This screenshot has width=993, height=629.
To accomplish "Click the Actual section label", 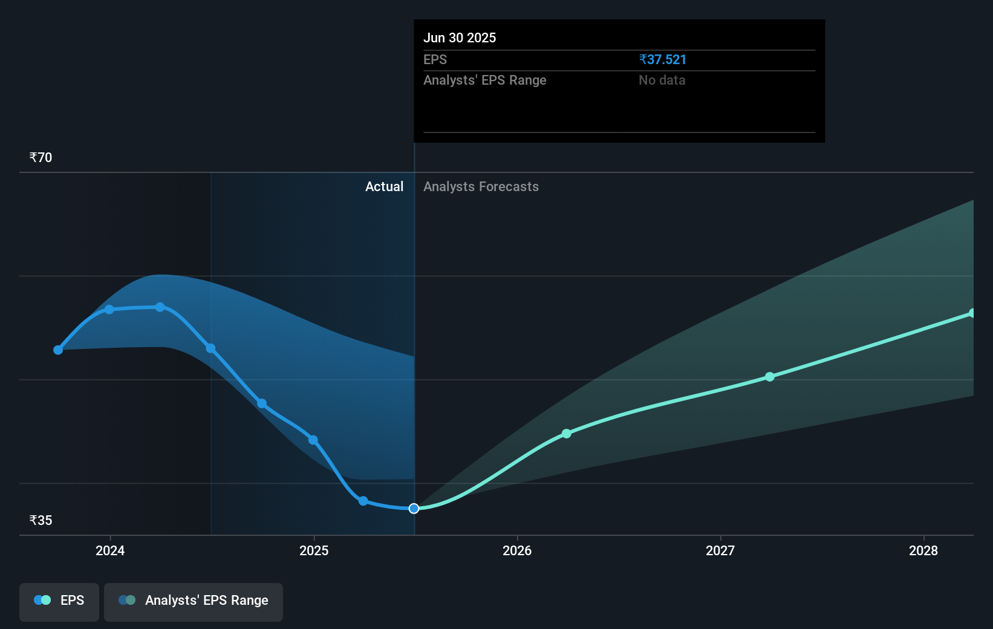I will pyautogui.click(x=384, y=187).
